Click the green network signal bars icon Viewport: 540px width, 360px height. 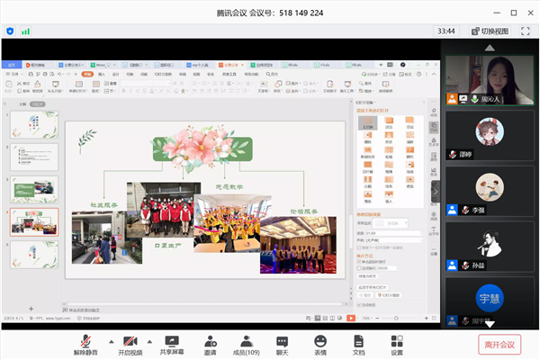[25, 31]
